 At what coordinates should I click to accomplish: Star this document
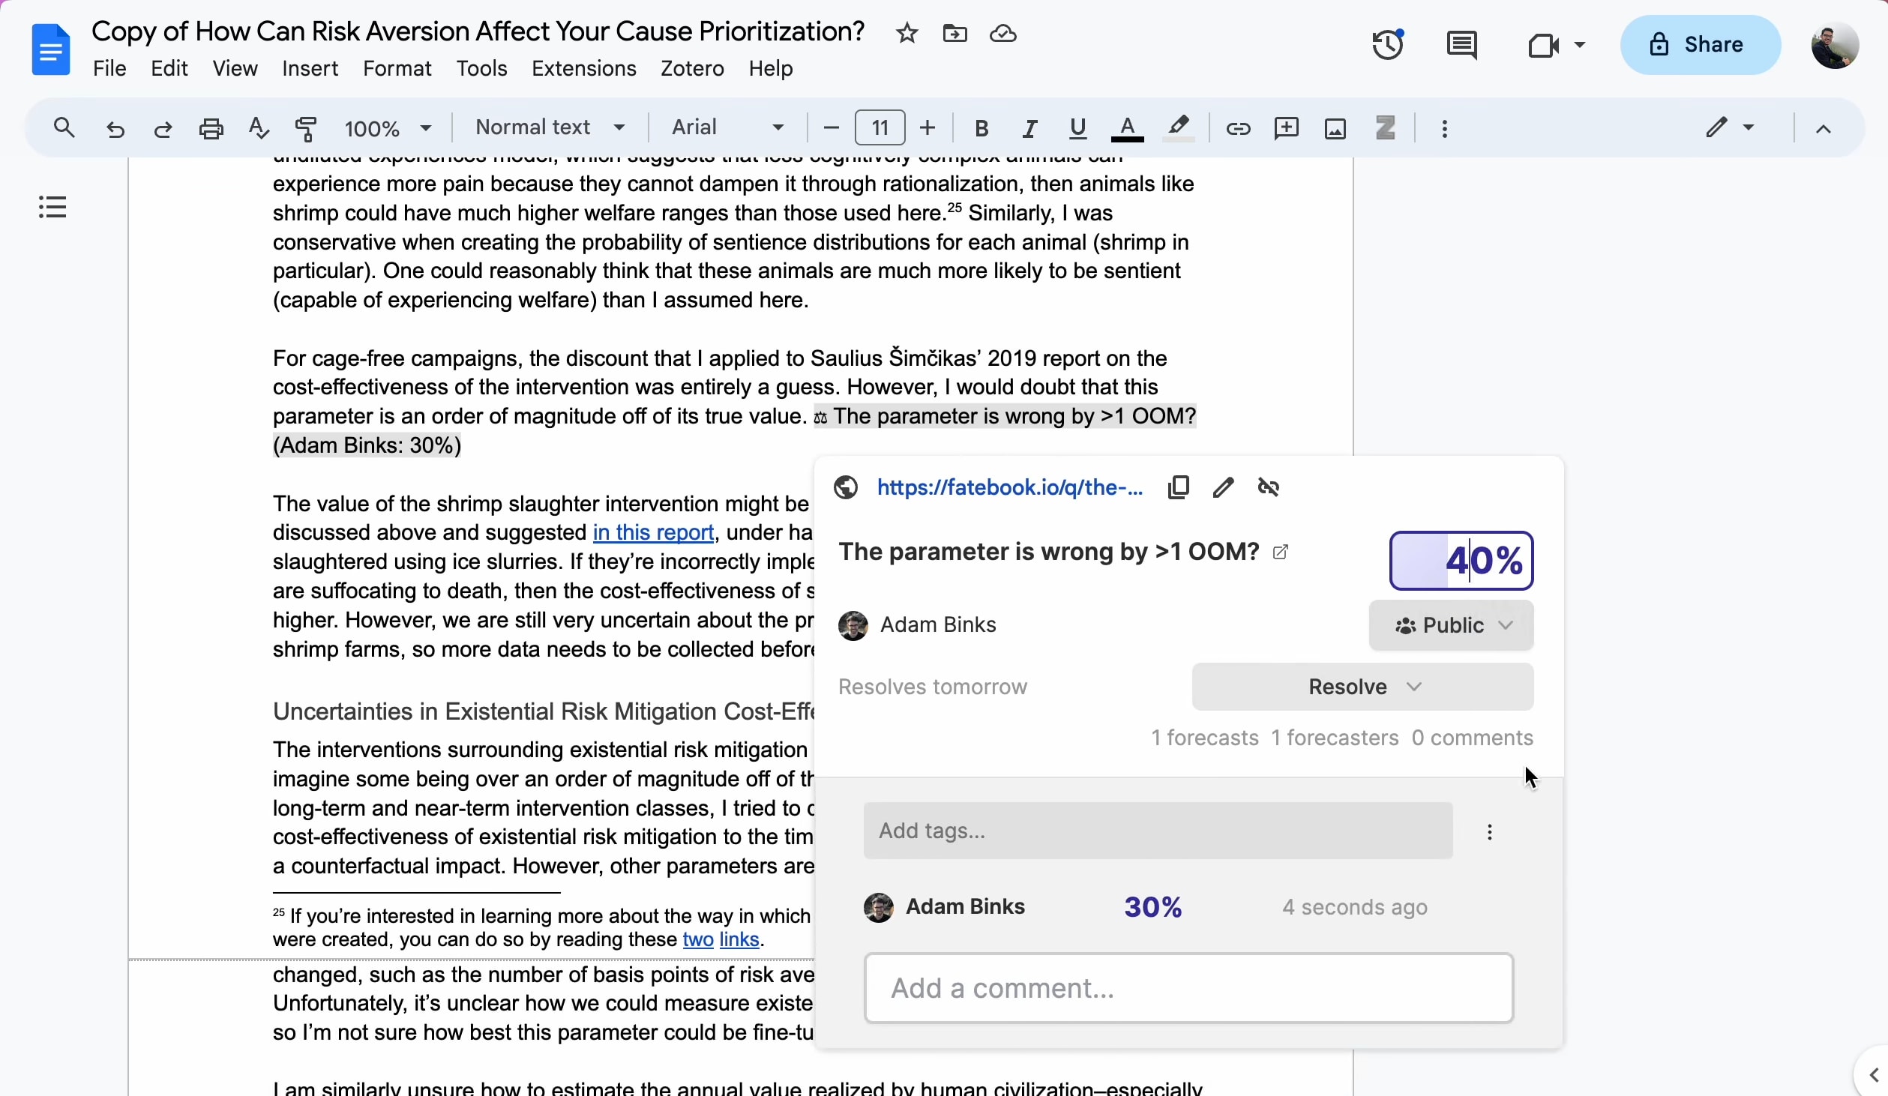[907, 33]
